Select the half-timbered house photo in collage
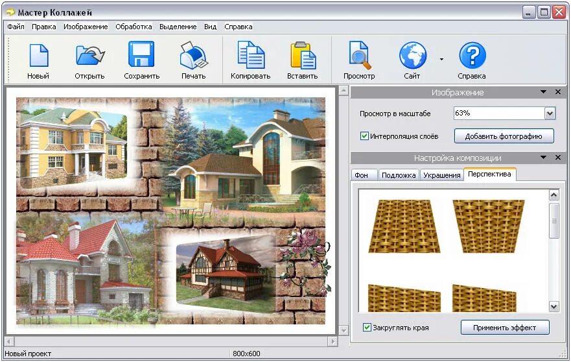The height and width of the screenshot is (362, 571). [226, 274]
